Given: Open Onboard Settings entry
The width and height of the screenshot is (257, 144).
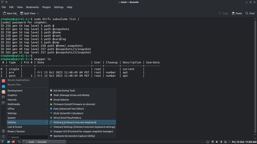Looking at the screenshot, I should [82, 127].
